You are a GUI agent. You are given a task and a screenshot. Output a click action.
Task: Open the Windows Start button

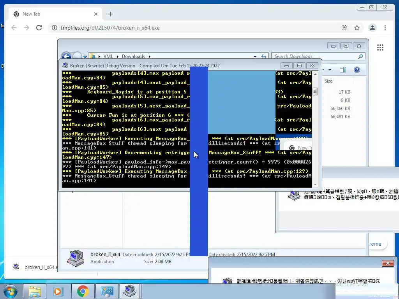tap(11, 291)
